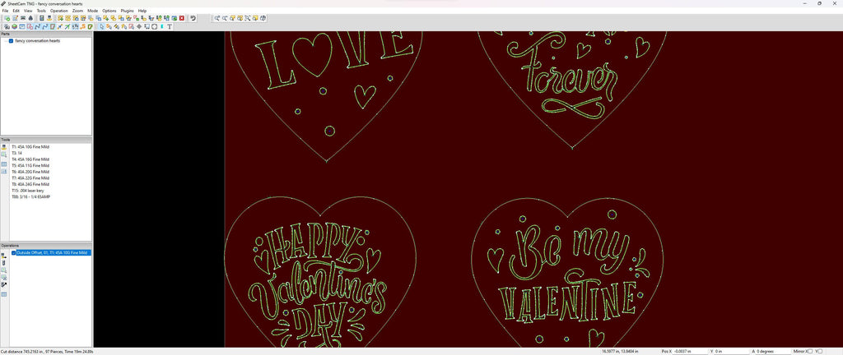Viewport: 843px width, 355px height.
Task: Select the text T tool icon
Action: coord(170,26)
